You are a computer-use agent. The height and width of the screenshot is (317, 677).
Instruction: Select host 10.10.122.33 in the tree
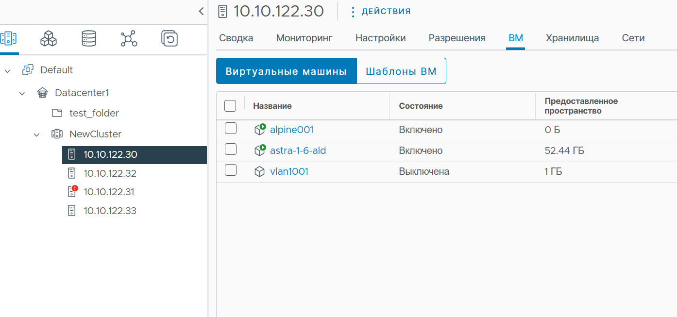pos(110,211)
